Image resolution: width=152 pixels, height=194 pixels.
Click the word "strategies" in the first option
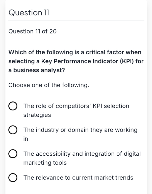[37, 115]
